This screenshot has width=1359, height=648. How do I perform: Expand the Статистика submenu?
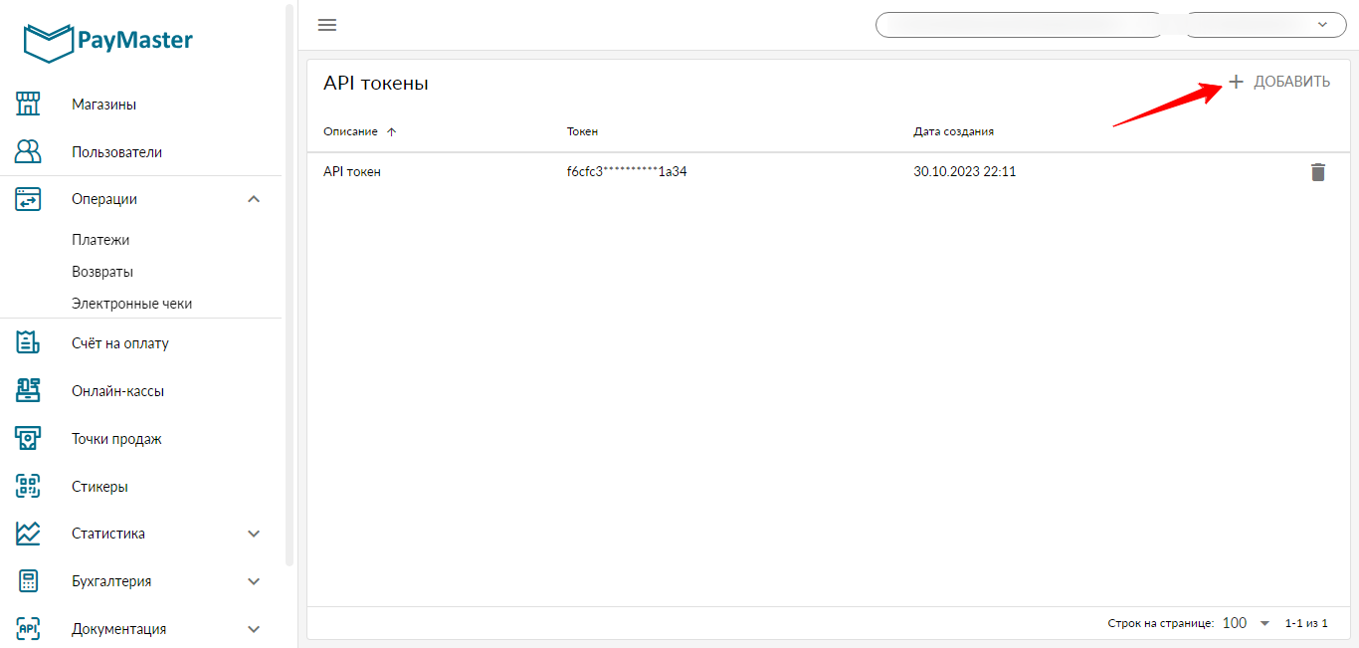pos(254,534)
